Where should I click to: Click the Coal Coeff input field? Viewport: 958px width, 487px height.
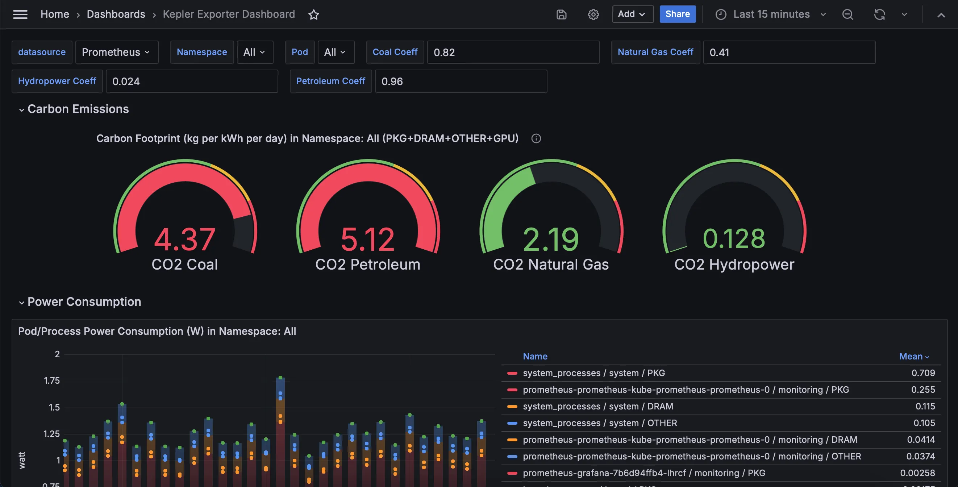point(512,52)
